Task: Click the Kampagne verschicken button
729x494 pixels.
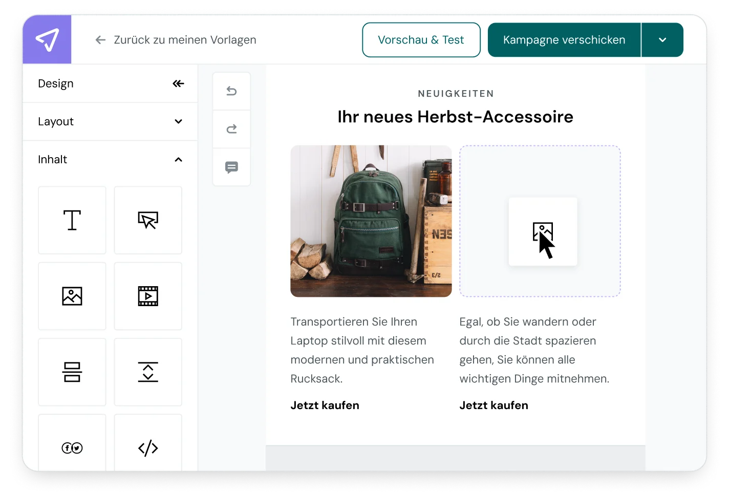Action: (x=564, y=40)
